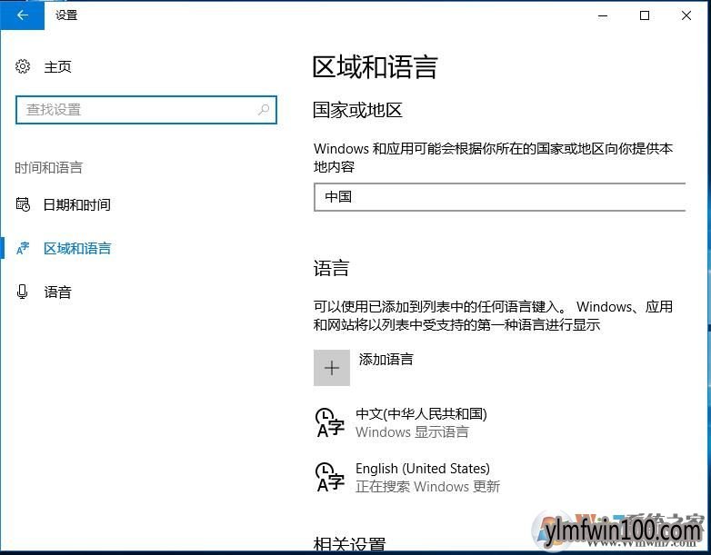Close the 设置 window
Viewport: 711px width, 555px height.
[686, 15]
